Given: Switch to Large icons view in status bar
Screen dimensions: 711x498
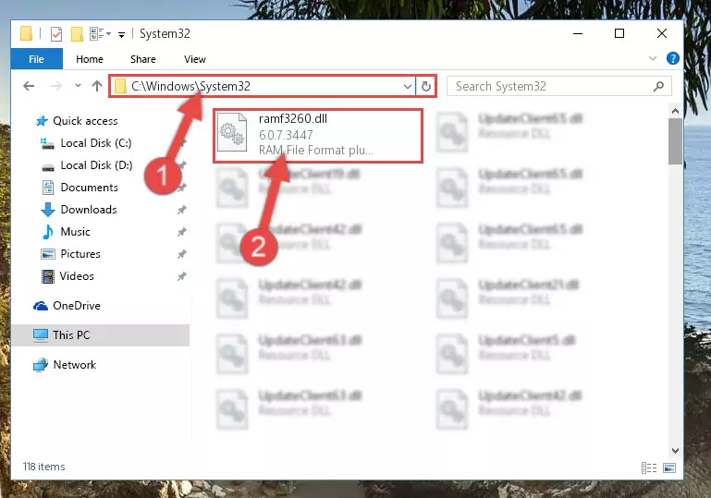Looking at the screenshot, I should 669,468.
